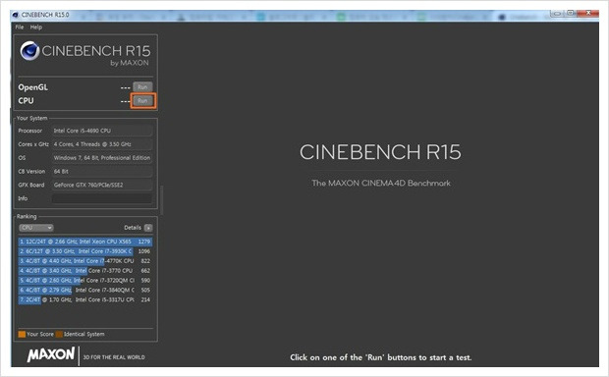Click the OS value Windows 7 field
The image size is (609, 377).
click(x=102, y=158)
